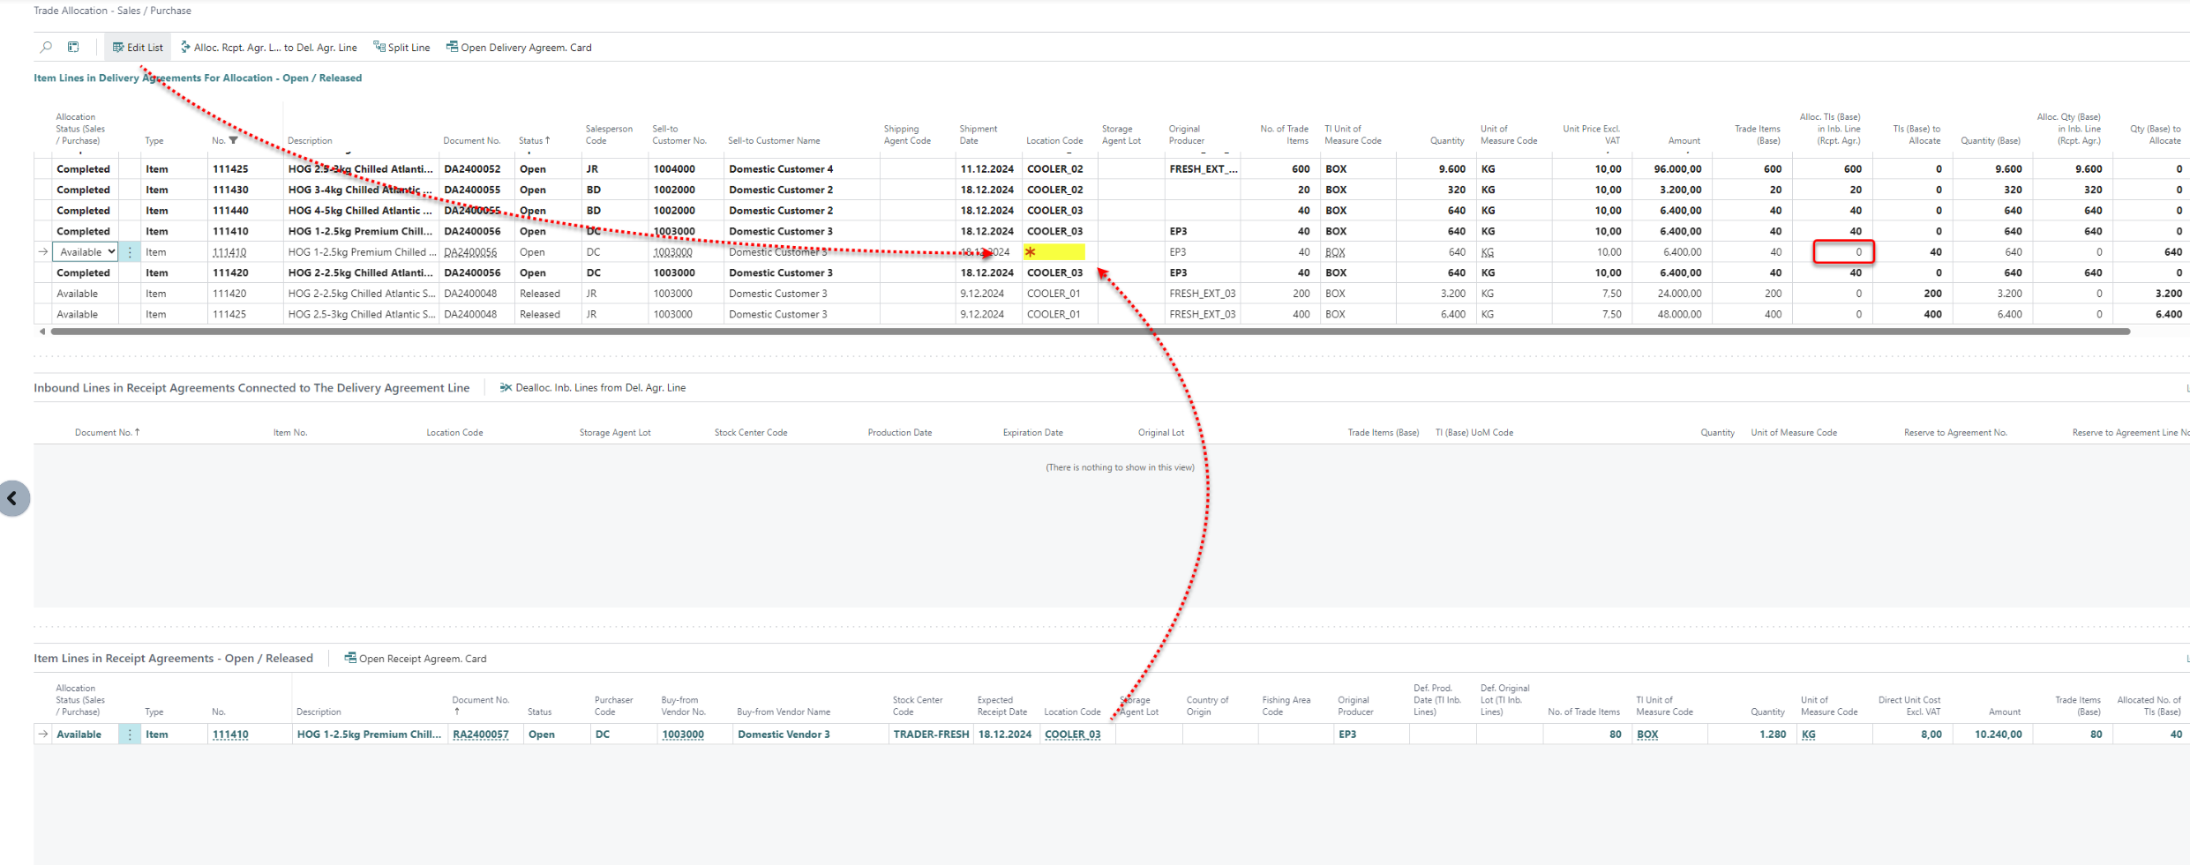
Task: Open vendor number link 1003000 in receipt line
Action: tap(682, 735)
